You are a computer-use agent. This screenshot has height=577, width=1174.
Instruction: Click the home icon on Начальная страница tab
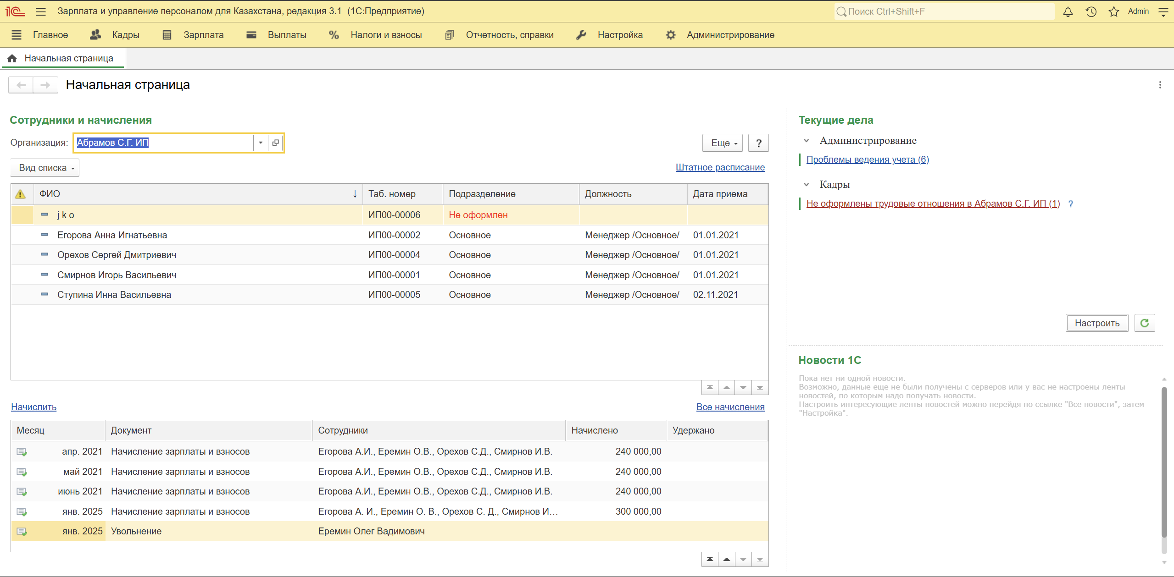(12, 58)
